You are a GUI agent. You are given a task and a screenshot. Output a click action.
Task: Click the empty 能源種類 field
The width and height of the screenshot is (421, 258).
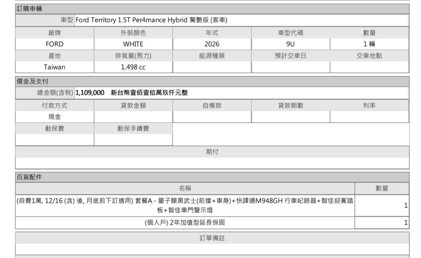coord(211,67)
